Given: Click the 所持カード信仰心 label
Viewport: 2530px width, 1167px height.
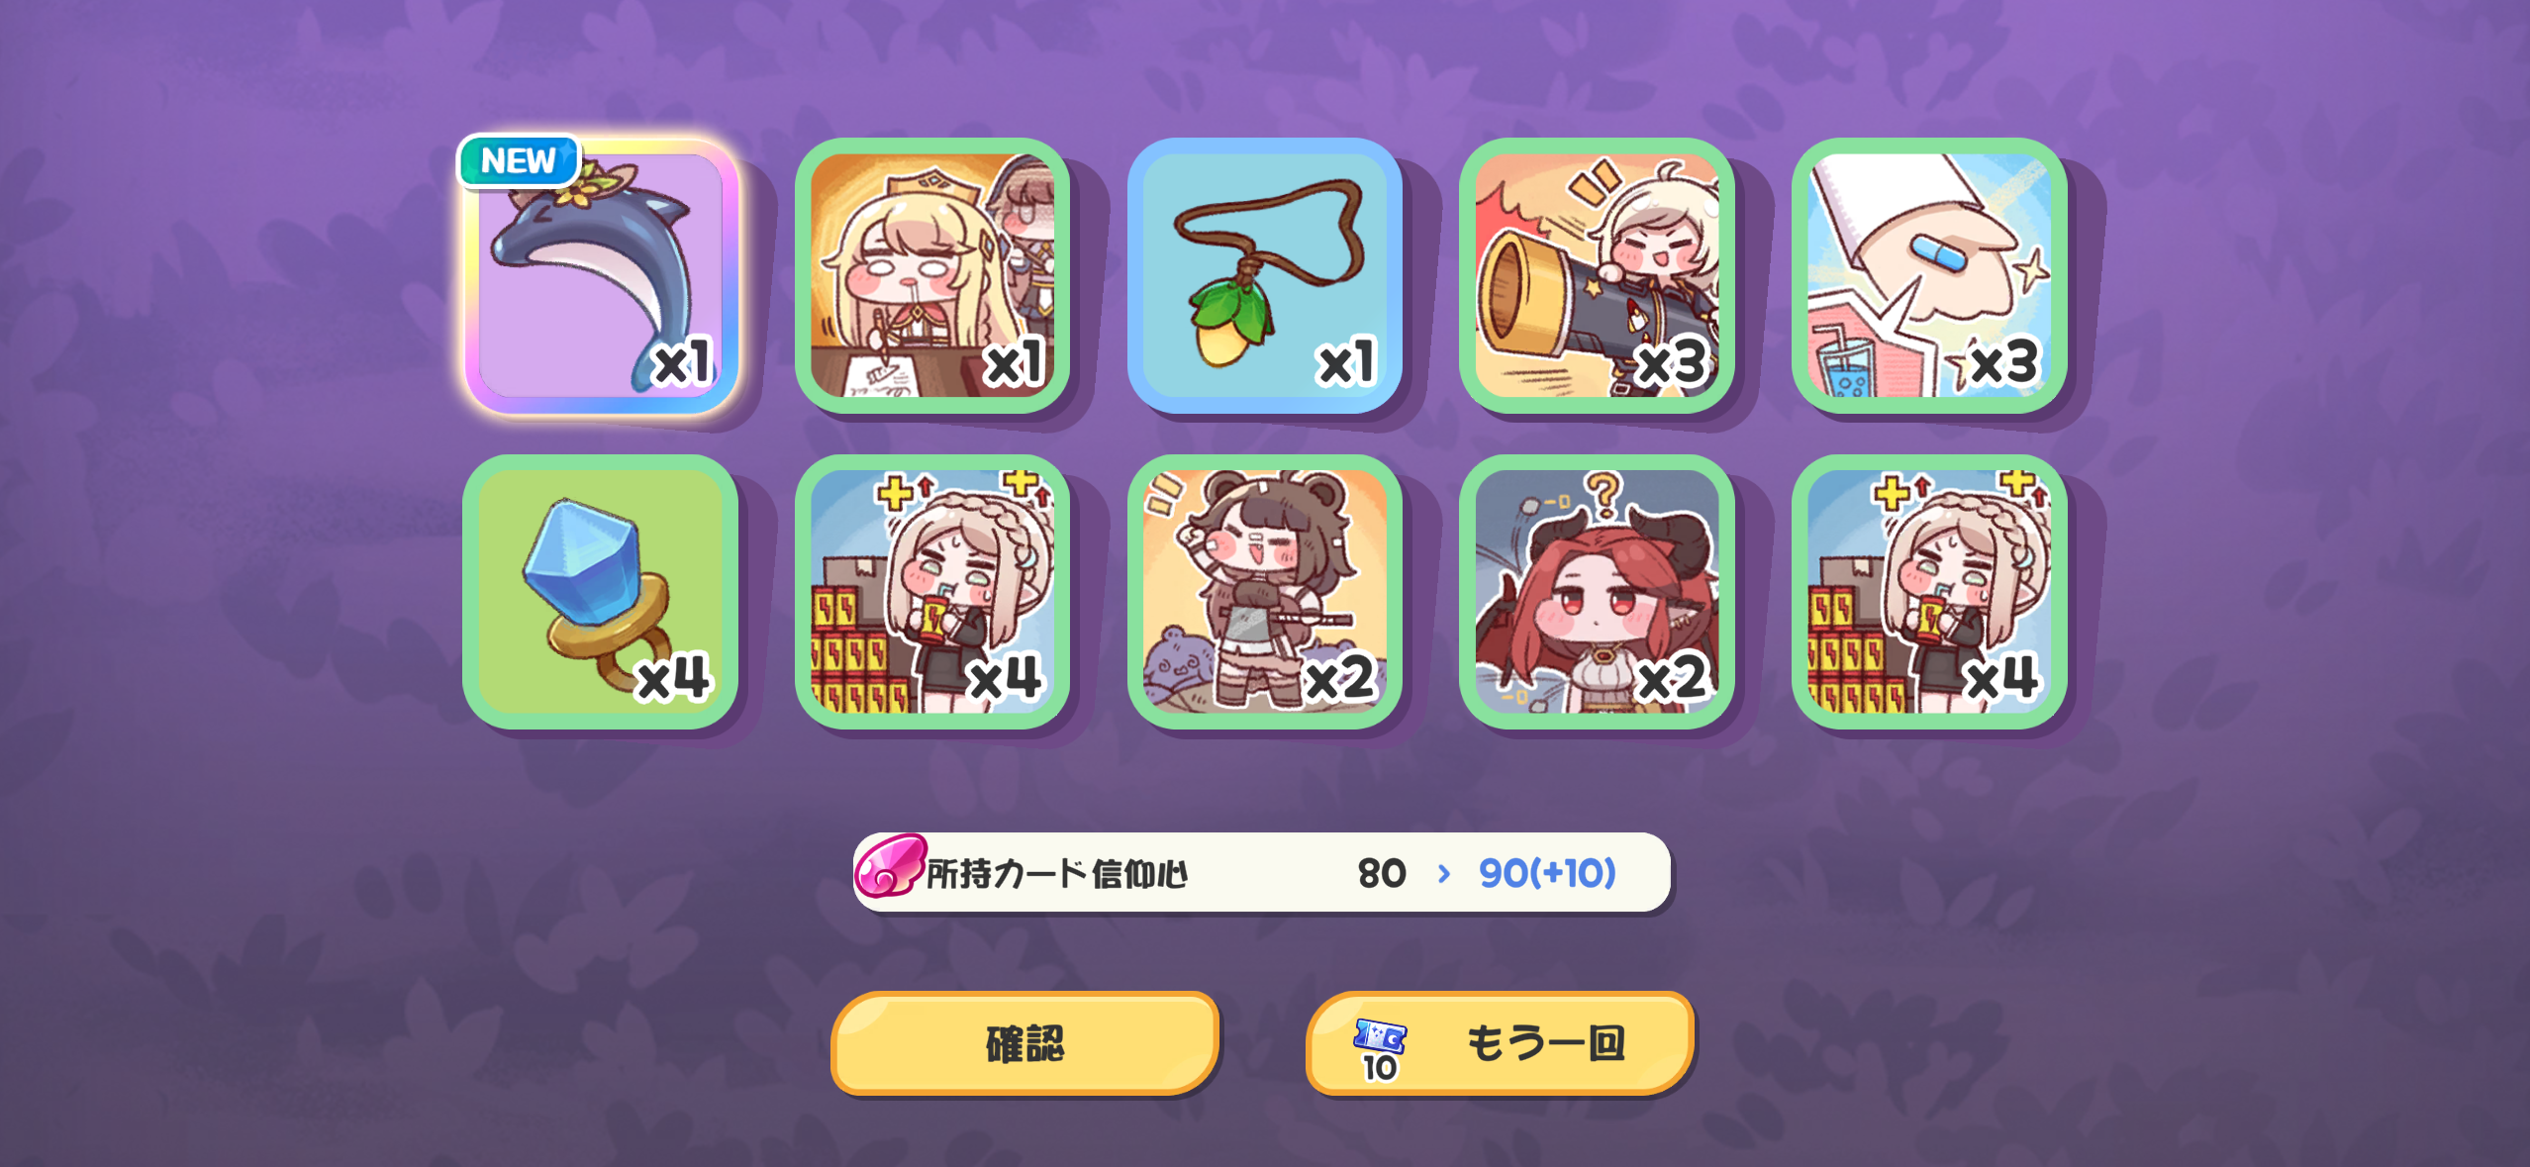Looking at the screenshot, I should click(1056, 874).
